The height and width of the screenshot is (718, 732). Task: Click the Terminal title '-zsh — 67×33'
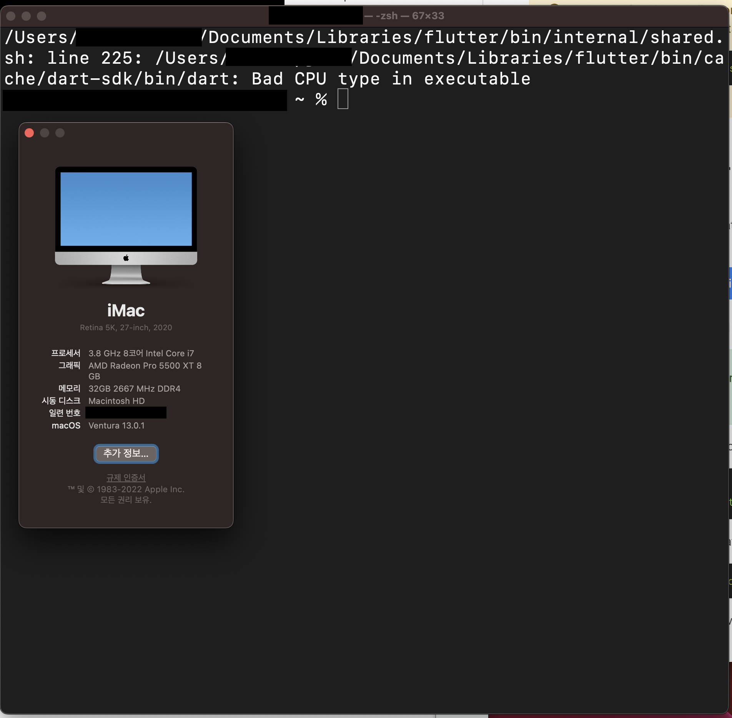[x=410, y=16]
